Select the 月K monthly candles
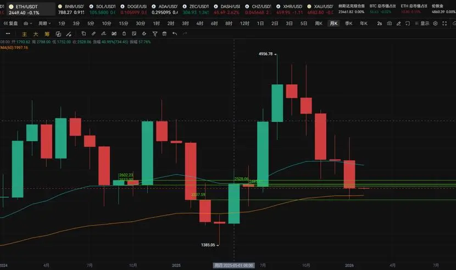 (334, 23)
